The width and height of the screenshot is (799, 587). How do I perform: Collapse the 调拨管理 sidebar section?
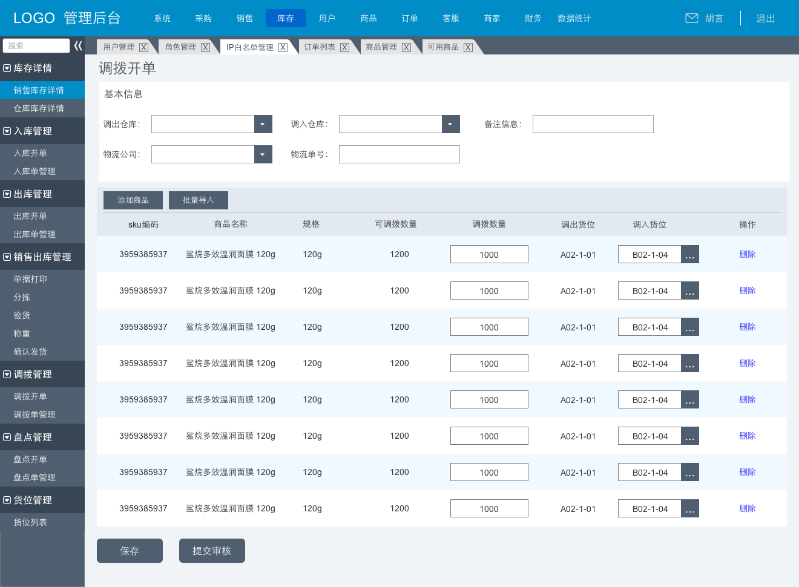[7, 375]
